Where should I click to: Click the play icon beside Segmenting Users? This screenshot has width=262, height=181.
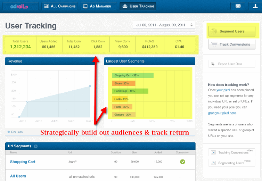point(213,163)
